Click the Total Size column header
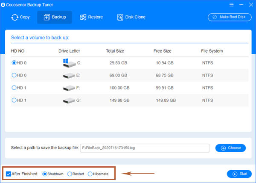This screenshot has height=183, width=256. tap(115, 51)
